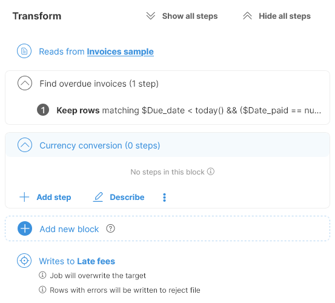The width and height of the screenshot is (335, 303).
Task: Select the Find overdue invoices block title
Action: 99,84
